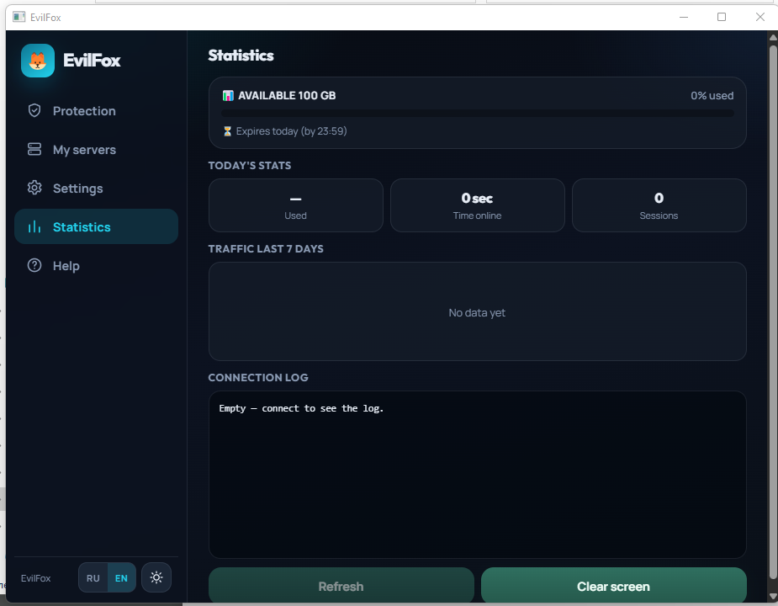
Task: Click the Refresh button
Action: (341, 586)
